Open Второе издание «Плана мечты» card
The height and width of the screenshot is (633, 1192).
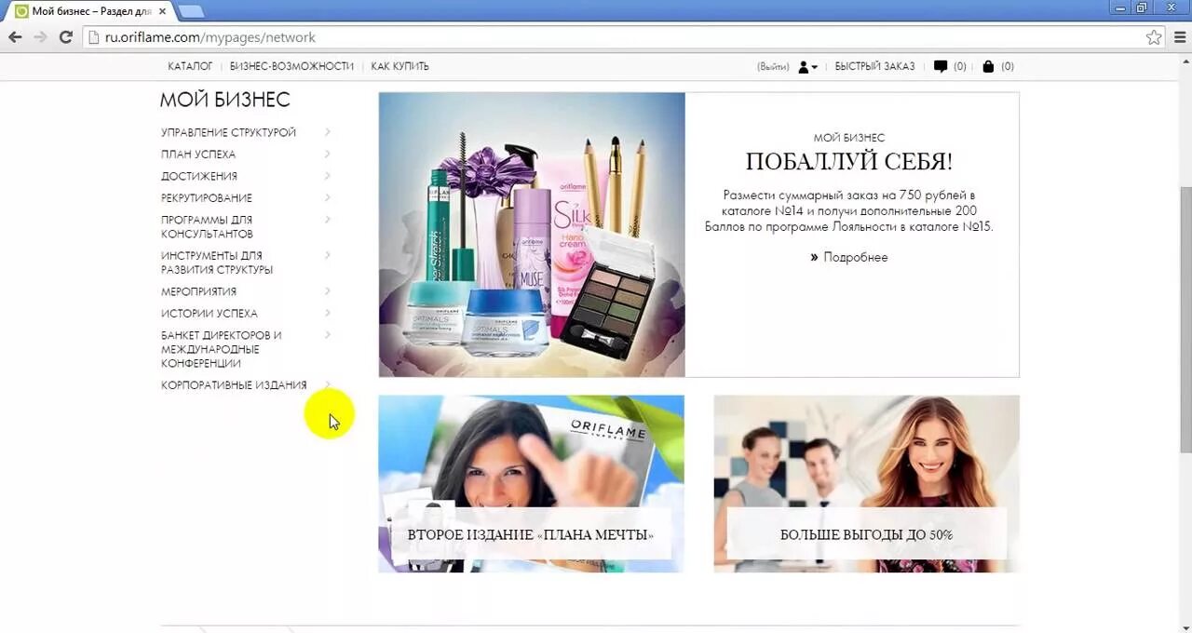531,484
